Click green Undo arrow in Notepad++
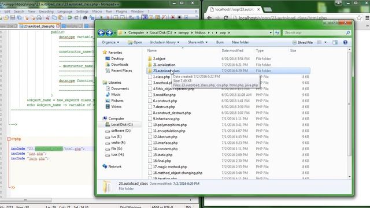Image resolution: width=370 pixels, height=208 pixels. pyautogui.click(x=69, y=18)
